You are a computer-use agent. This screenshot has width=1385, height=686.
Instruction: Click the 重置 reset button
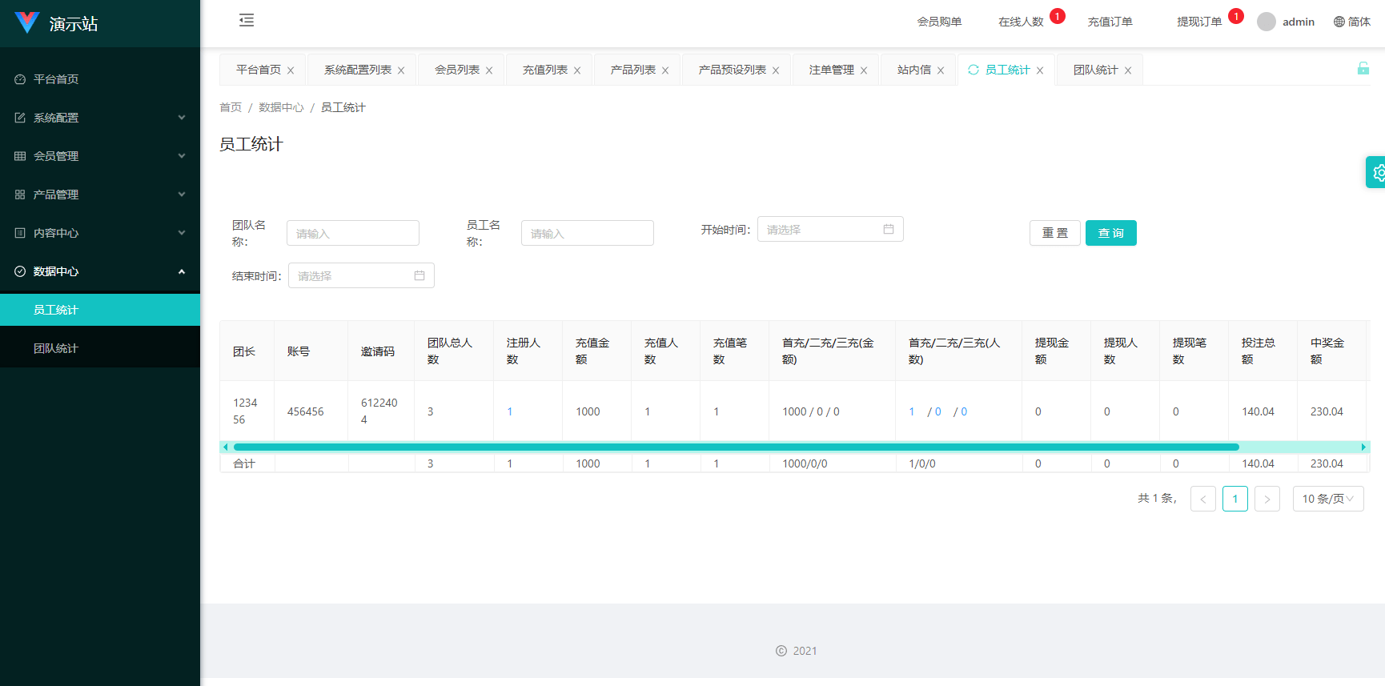[1054, 233]
